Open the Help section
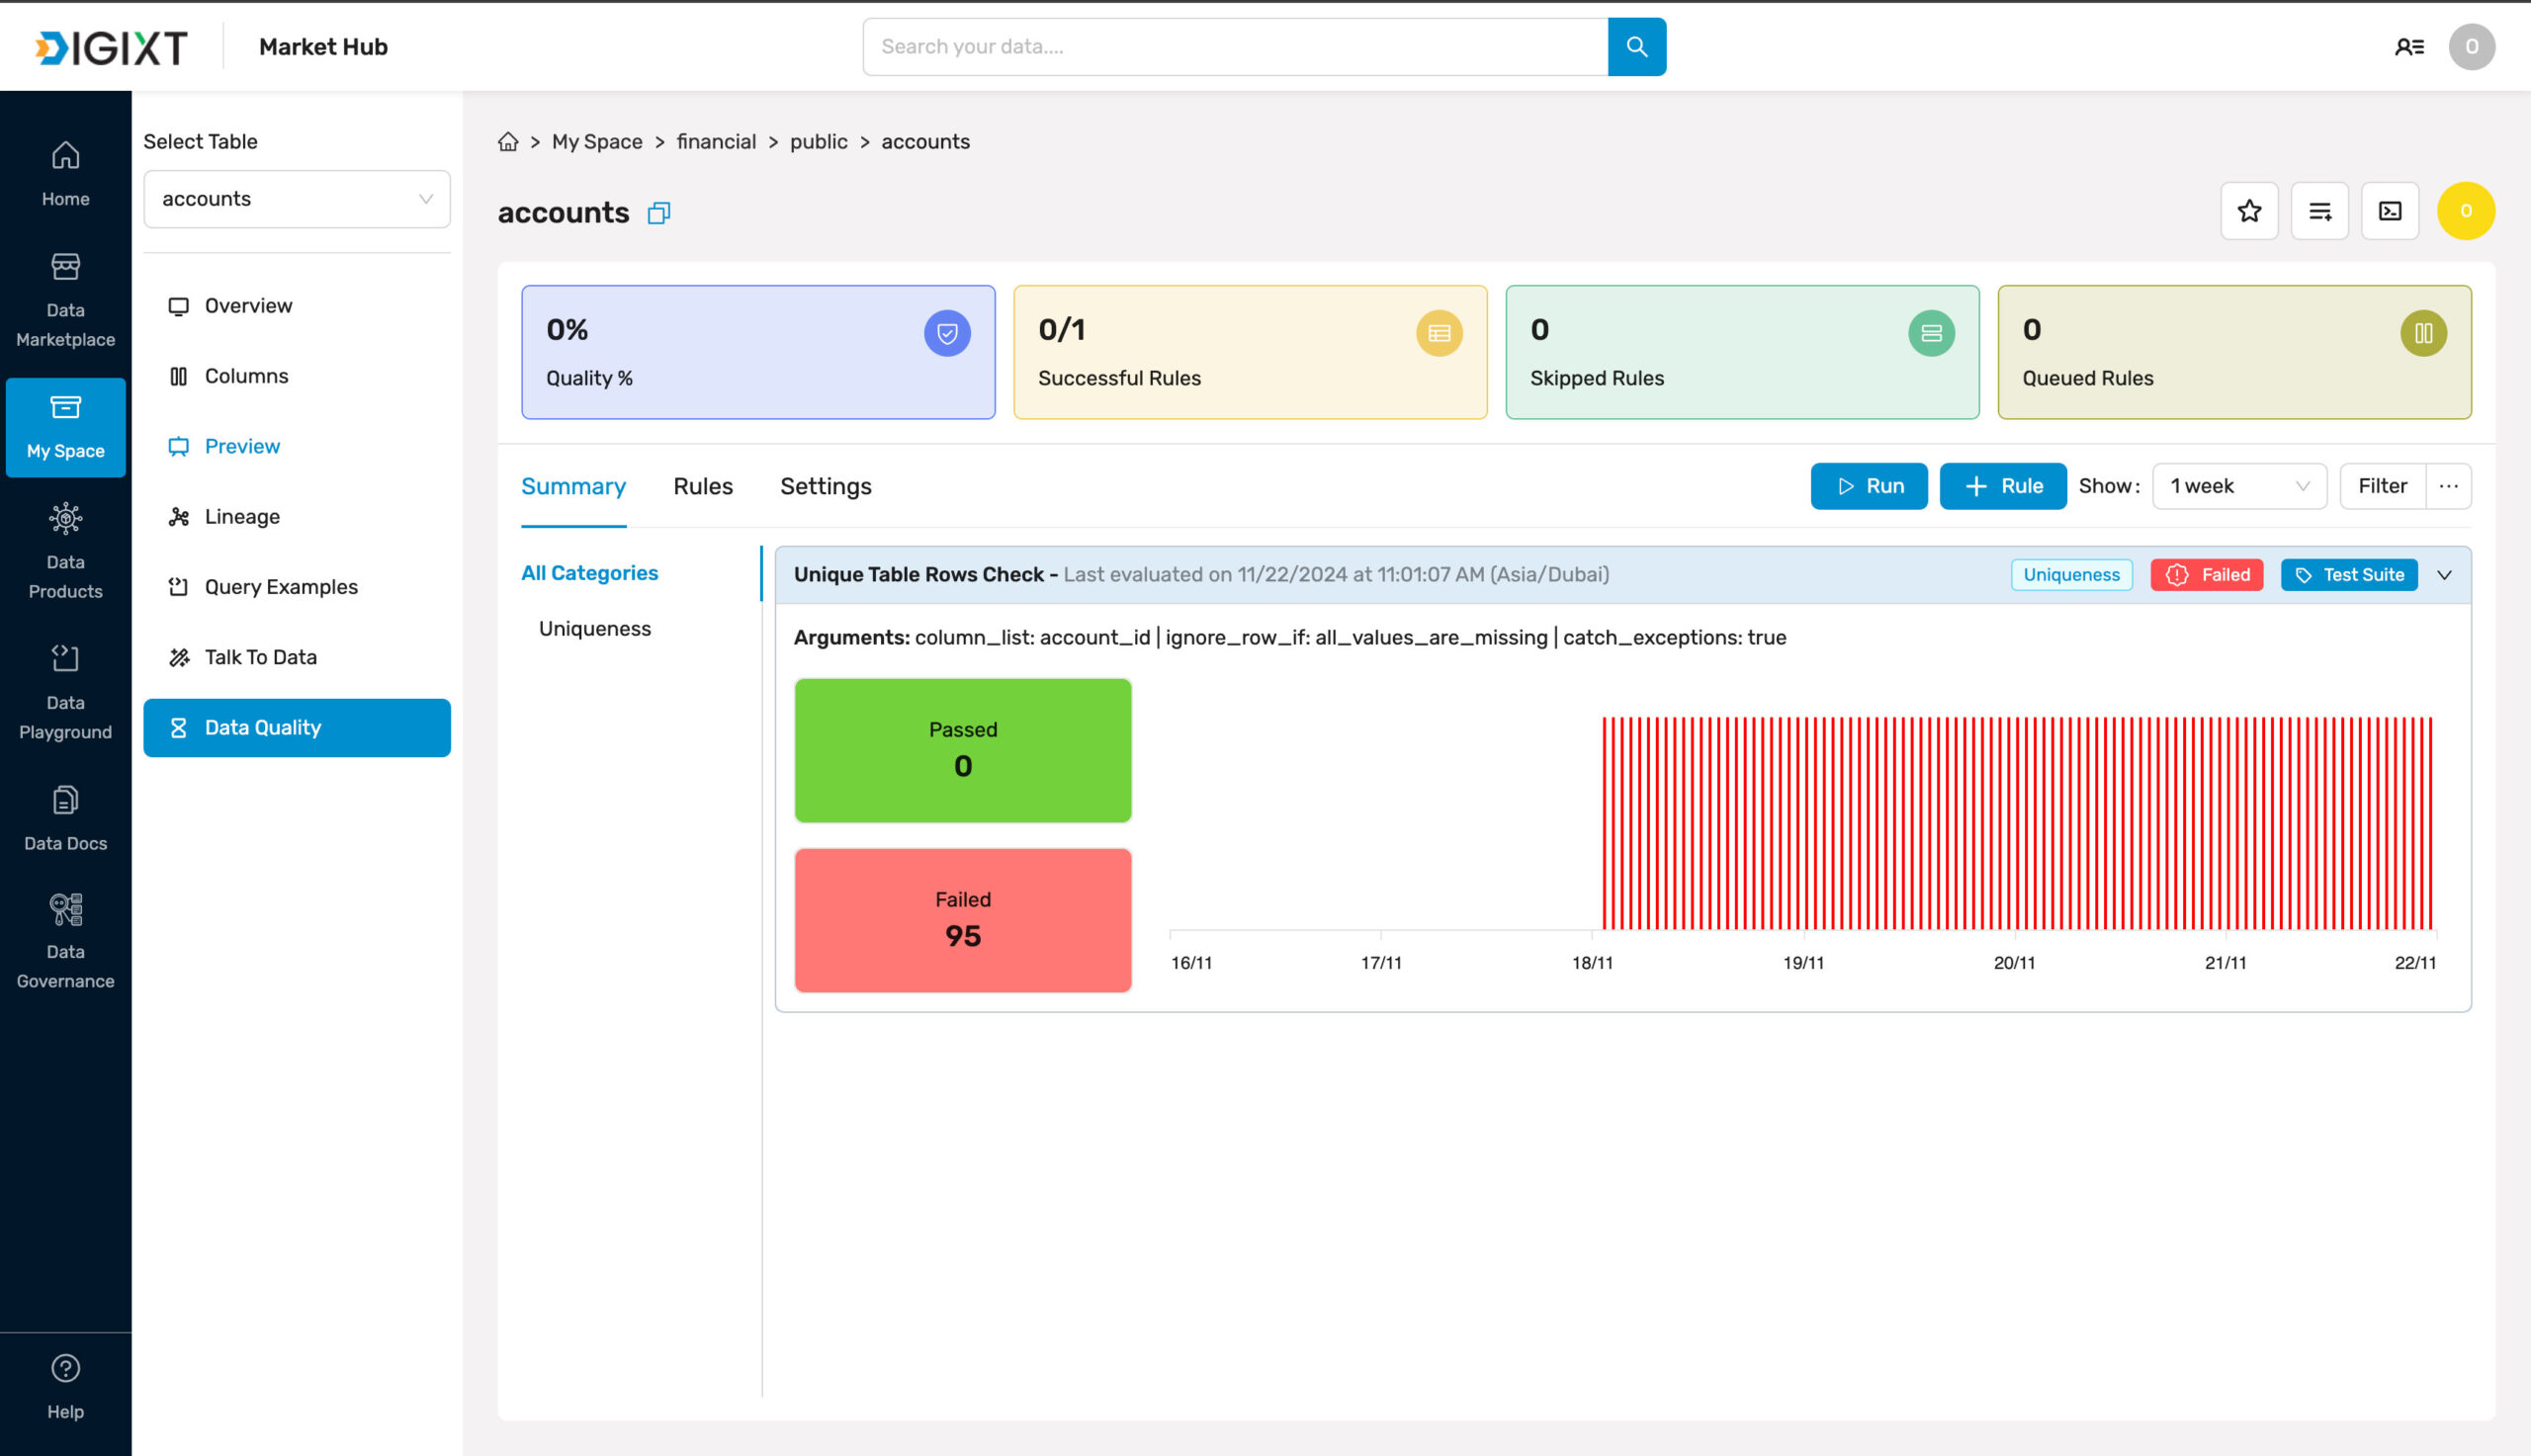This screenshot has height=1456, width=2531. (65, 1386)
